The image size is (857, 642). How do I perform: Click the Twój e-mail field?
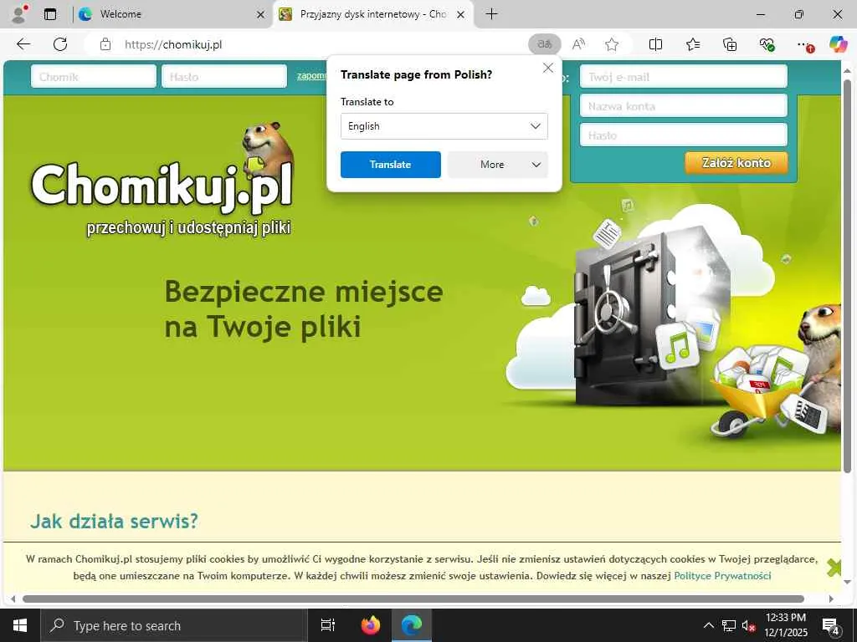coord(683,76)
